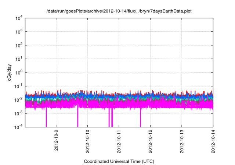Image resolution: width=235 pixels, height=165 pixels.
Task: Click the 10^2 y-axis tick label
Action: point(19,45)
